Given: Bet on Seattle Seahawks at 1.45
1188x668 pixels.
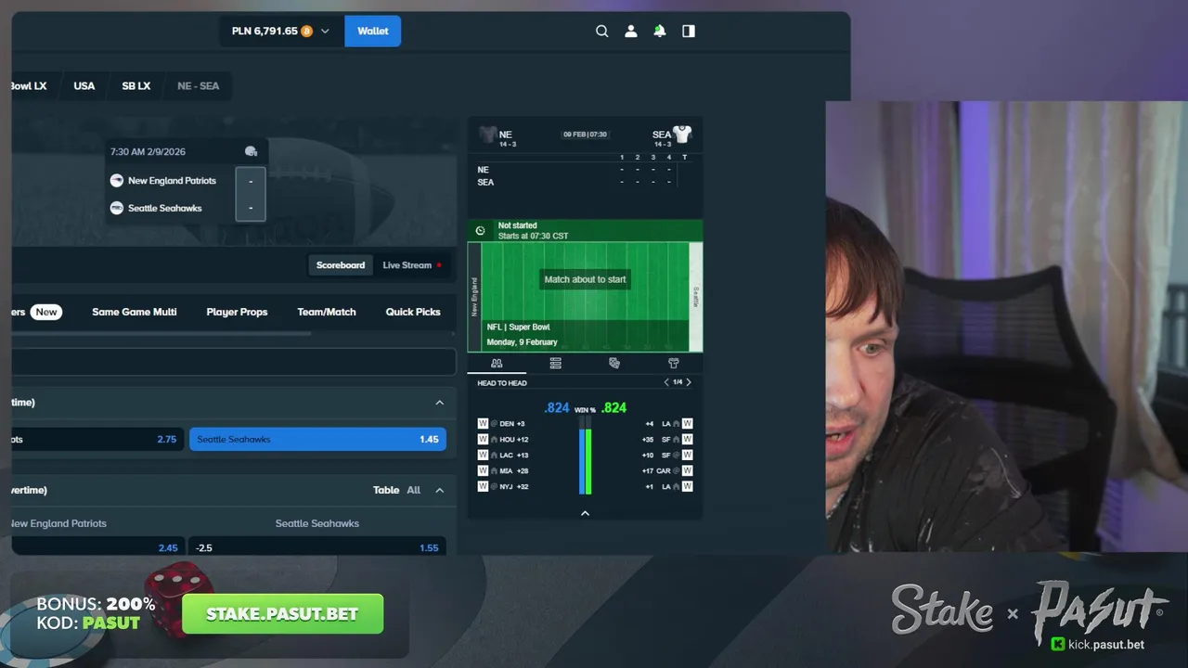Looking at the screenshot, I should 317,439.
